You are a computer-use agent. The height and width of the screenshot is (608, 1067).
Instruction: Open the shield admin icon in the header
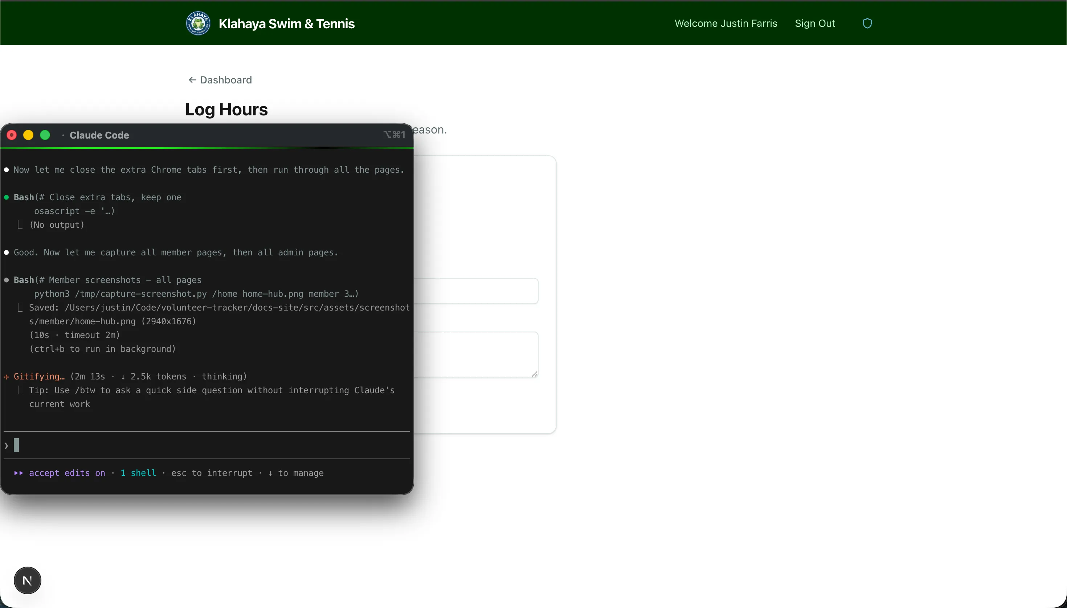[x=868, y=23]
